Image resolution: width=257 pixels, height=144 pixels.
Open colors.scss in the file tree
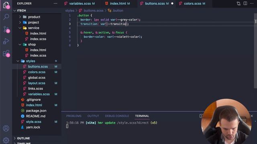click(x=37, y=72)
